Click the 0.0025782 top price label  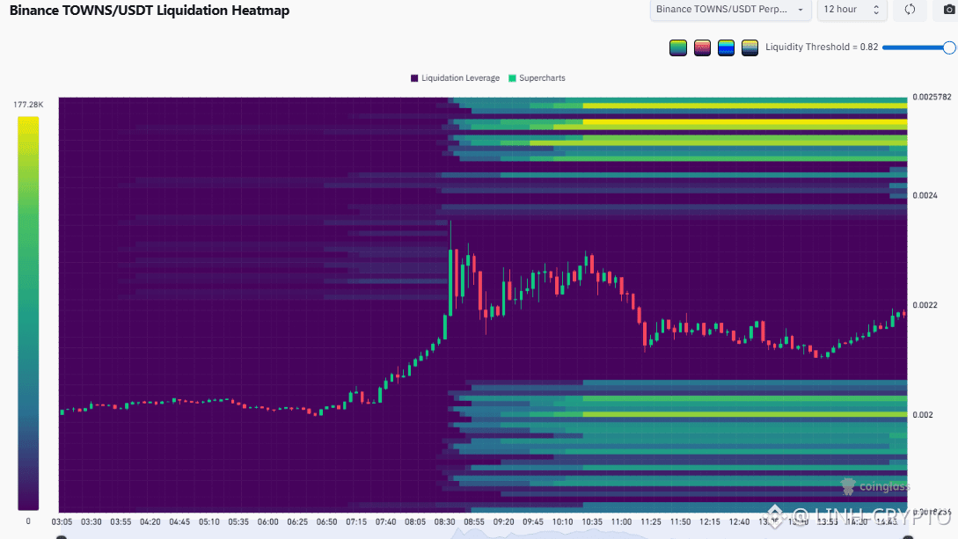click(x=932, y=97)
